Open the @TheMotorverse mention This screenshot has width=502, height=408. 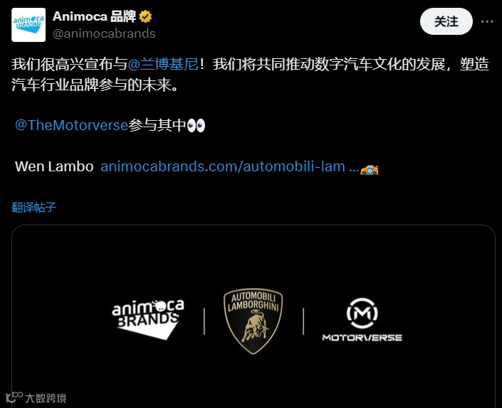[x=72, y=125]
